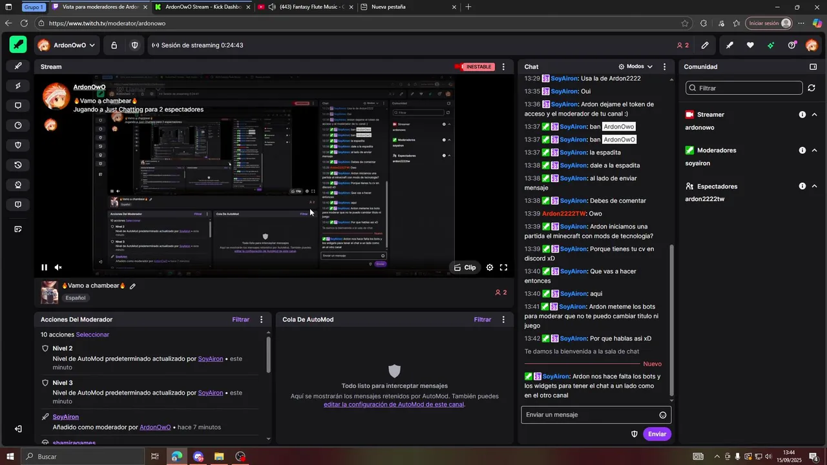827x465 pixels.
Task: Click the moderator actions panel scrollbar
Action: (x=269, y=355)
